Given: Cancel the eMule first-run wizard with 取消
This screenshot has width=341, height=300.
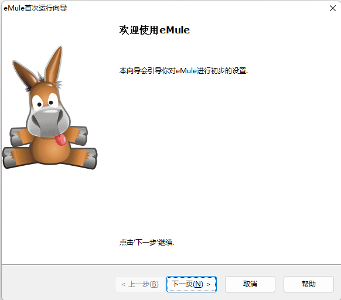Looking at the screenshot, I should coord(250,284).
